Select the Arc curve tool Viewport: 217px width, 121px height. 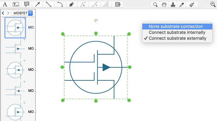[60, 4]
